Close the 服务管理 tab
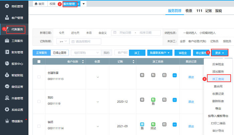Viewport: 234px width, 135px height. coord(78,4)
